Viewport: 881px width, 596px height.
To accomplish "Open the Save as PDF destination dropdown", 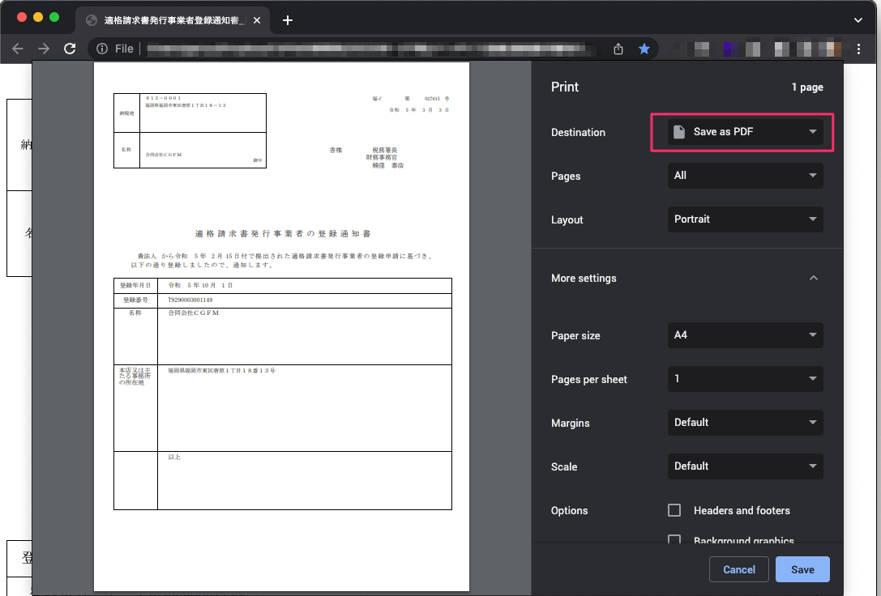I will [x=741, y=131].
